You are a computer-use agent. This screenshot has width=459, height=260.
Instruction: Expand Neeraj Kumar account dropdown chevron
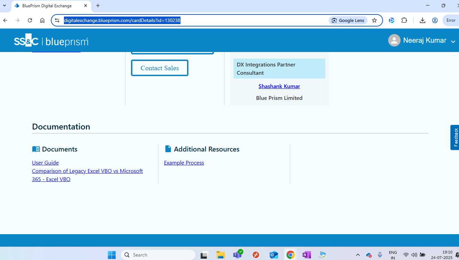[x=453, y=41]
